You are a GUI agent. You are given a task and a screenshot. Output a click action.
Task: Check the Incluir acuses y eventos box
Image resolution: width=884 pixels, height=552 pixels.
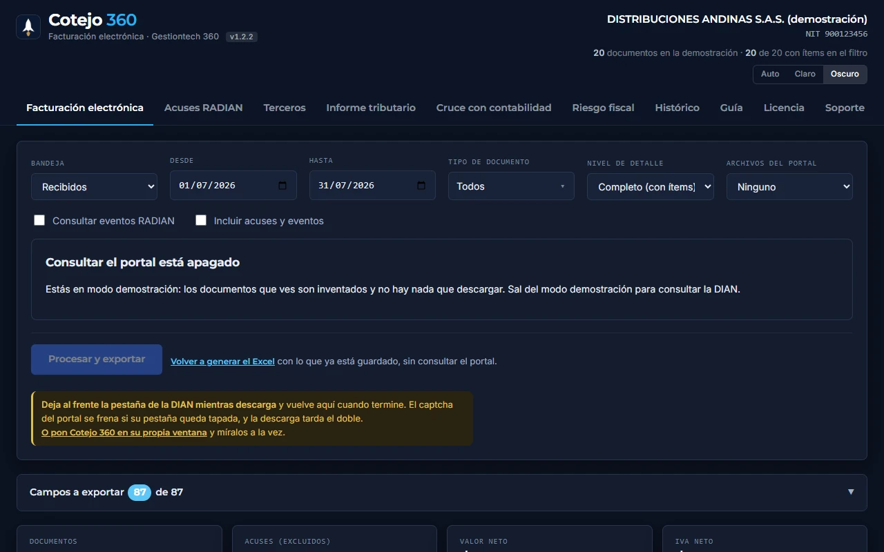coord(201,220)
